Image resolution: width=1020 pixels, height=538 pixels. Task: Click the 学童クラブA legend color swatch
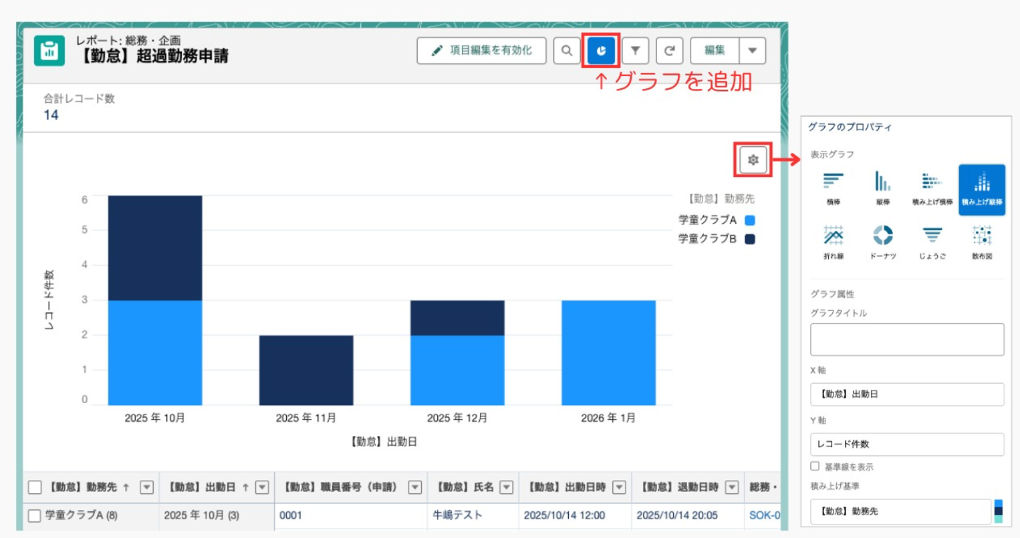(750, 220)
